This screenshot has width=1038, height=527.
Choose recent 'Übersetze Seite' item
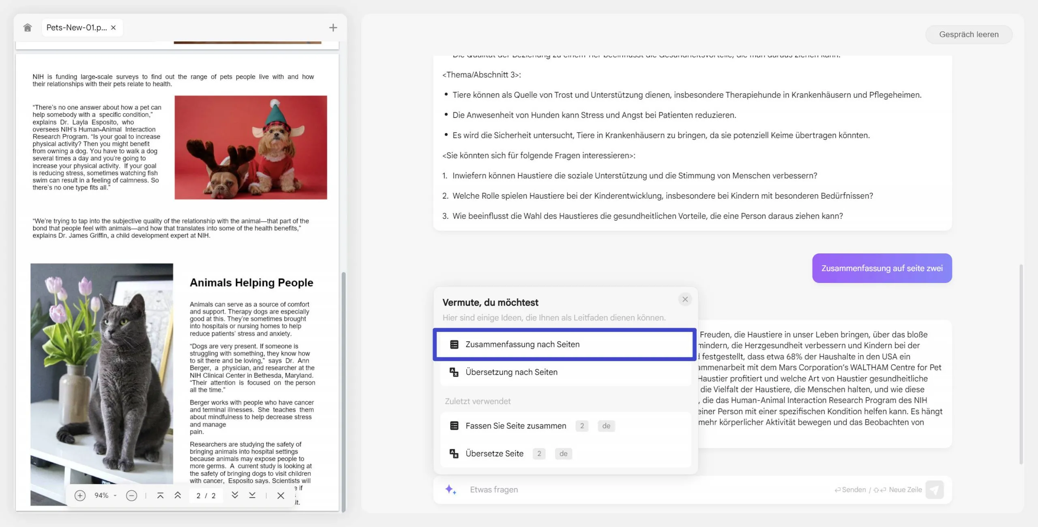[494, 454]
